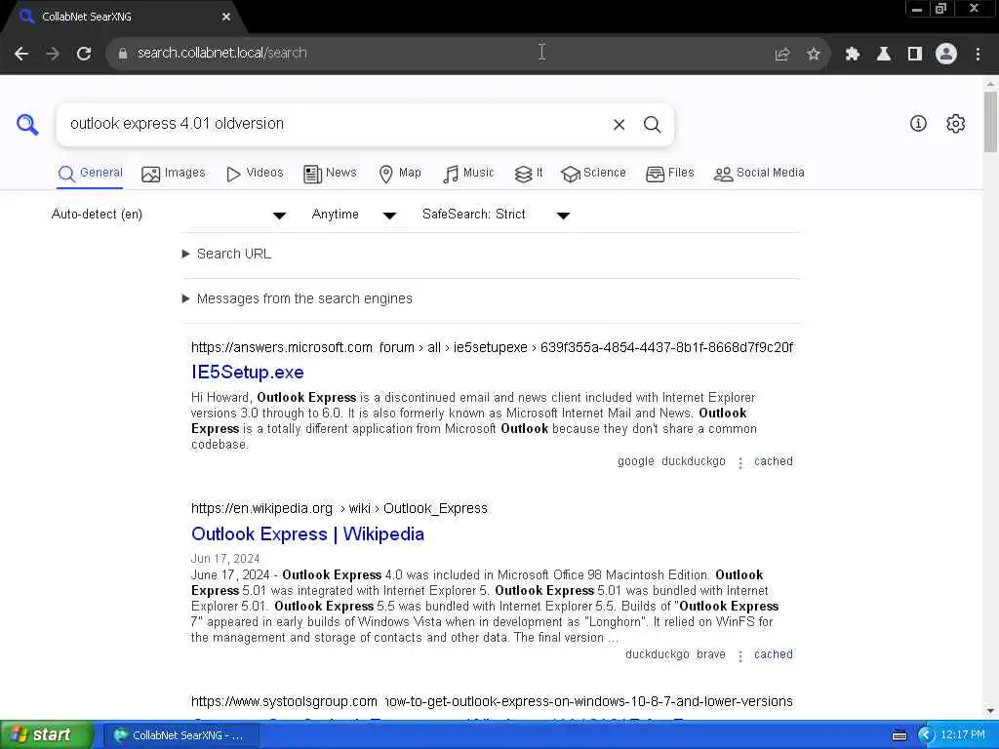The height and width of the screenshot is (749, 999).
Task: Open more options dots for IE5Setup.exe result
Action: click(740, 463)
